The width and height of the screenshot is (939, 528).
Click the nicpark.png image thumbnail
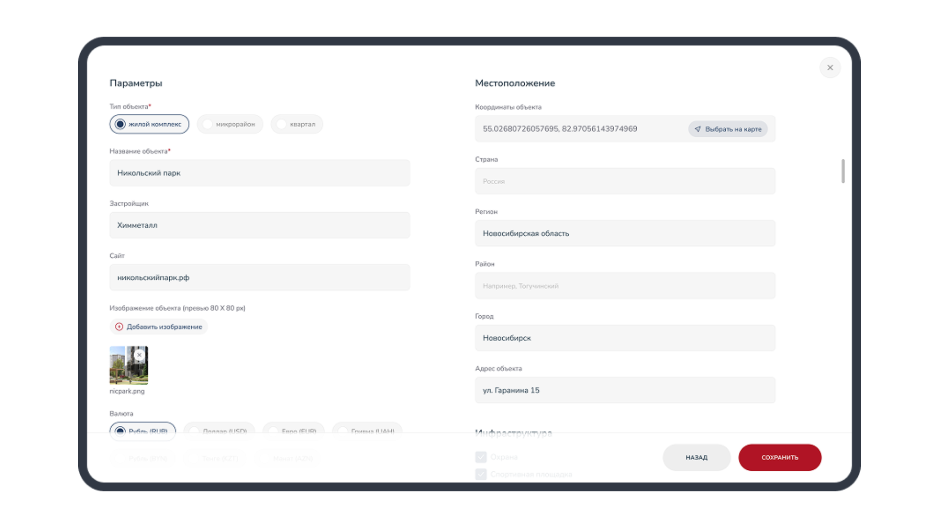(125, 370)
